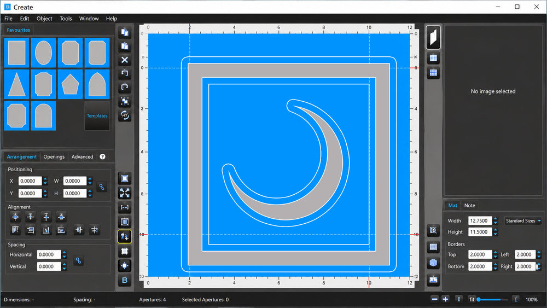Open the Standard Sizes dropdown
This screenshot has width=547, height=308.
(523, 221)
